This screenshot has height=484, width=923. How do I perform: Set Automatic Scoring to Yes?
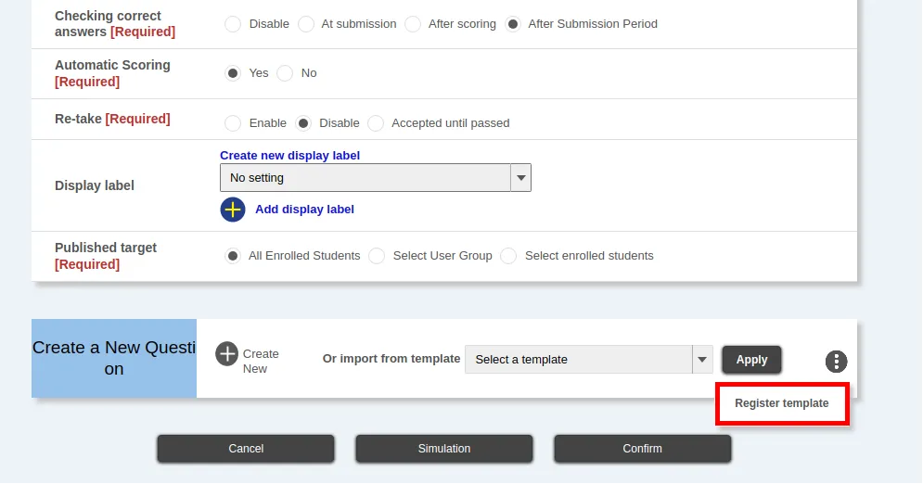[233, 73]
